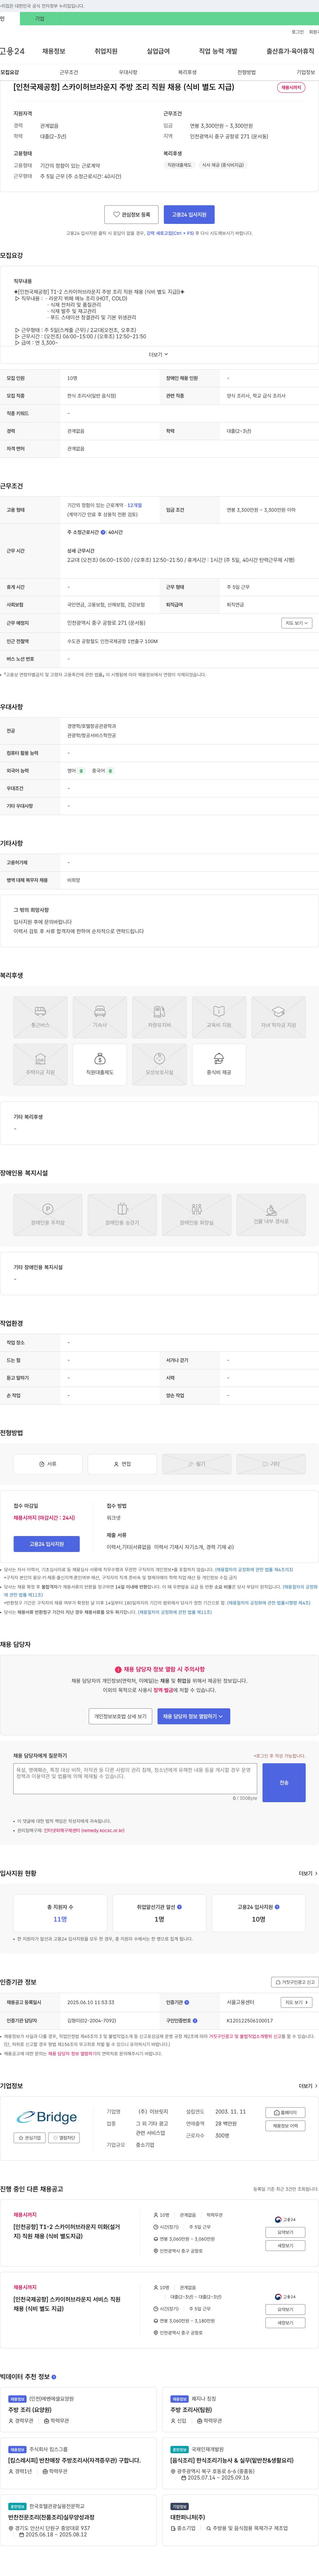This screenshot has width=319, height=2576.
Task: Open the 출산휴가·육아휴직 menu
Action: tap(290, 51)
